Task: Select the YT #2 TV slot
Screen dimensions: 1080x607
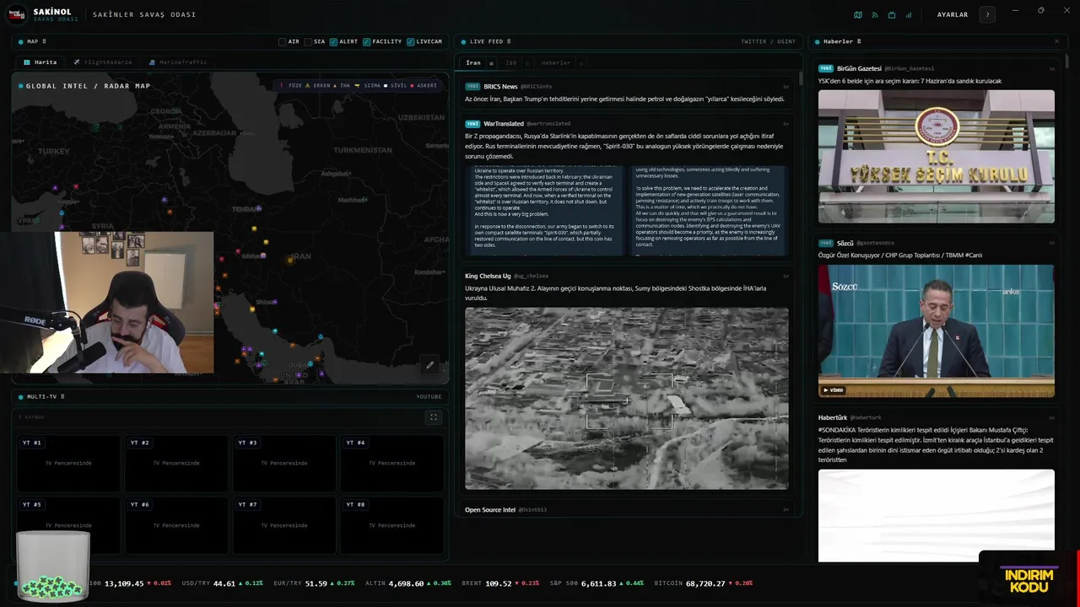Action: tap(176, 463)
